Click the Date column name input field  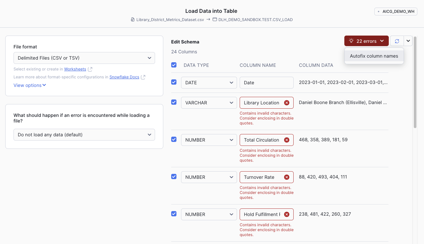[x=266, y=83]
